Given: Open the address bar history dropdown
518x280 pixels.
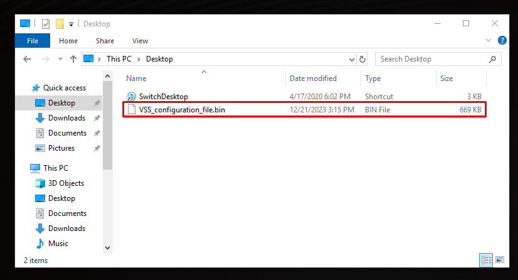Looking at the screenshot, I should 351,59.
